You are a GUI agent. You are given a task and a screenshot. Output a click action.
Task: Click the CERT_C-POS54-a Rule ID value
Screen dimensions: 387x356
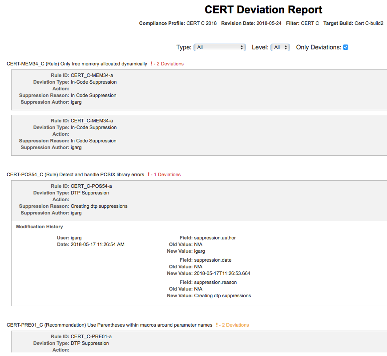click(x=91, y=186)
